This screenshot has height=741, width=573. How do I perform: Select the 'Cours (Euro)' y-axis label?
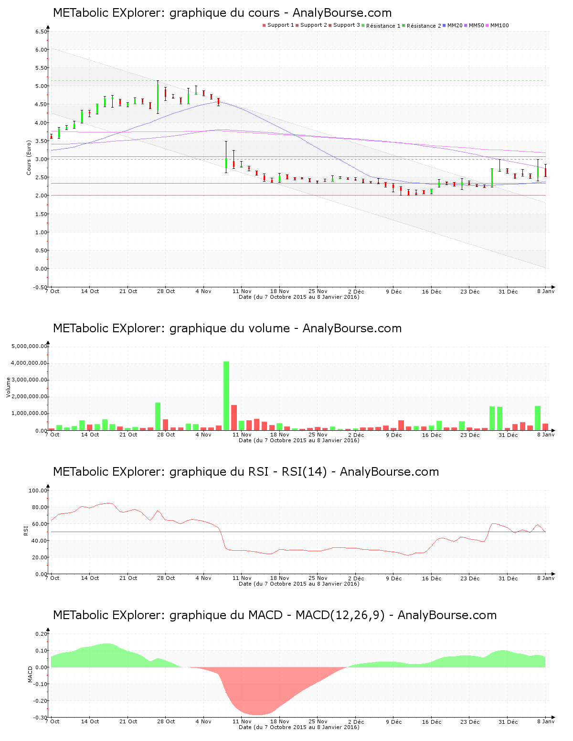(x=29, y=157)
